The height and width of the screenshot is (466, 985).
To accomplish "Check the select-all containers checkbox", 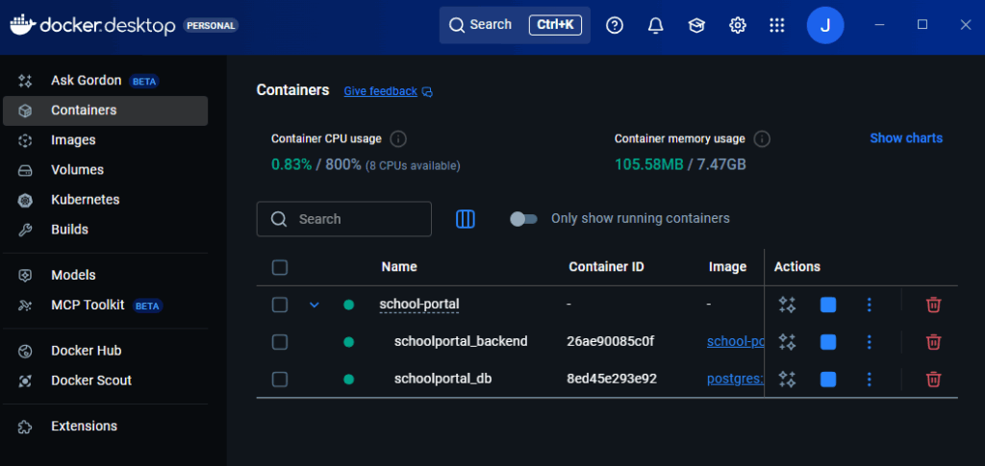I will point(280,267).
